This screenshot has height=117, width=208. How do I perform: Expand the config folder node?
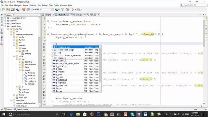tap(14, 37)
